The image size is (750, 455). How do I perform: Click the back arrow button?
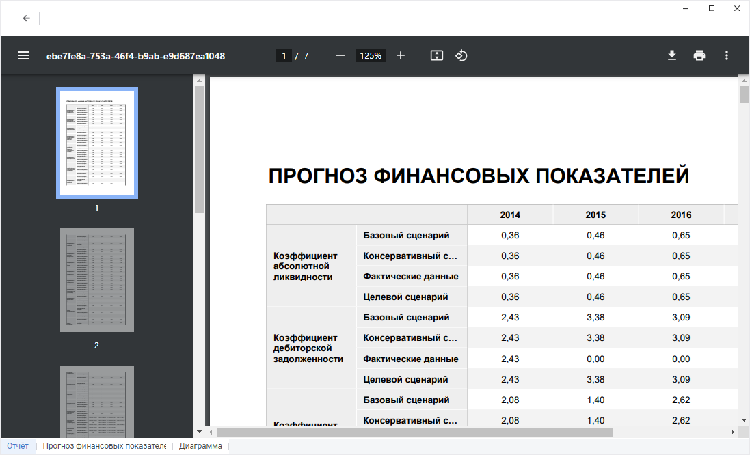pyautogui.click(x=26, y=18)
